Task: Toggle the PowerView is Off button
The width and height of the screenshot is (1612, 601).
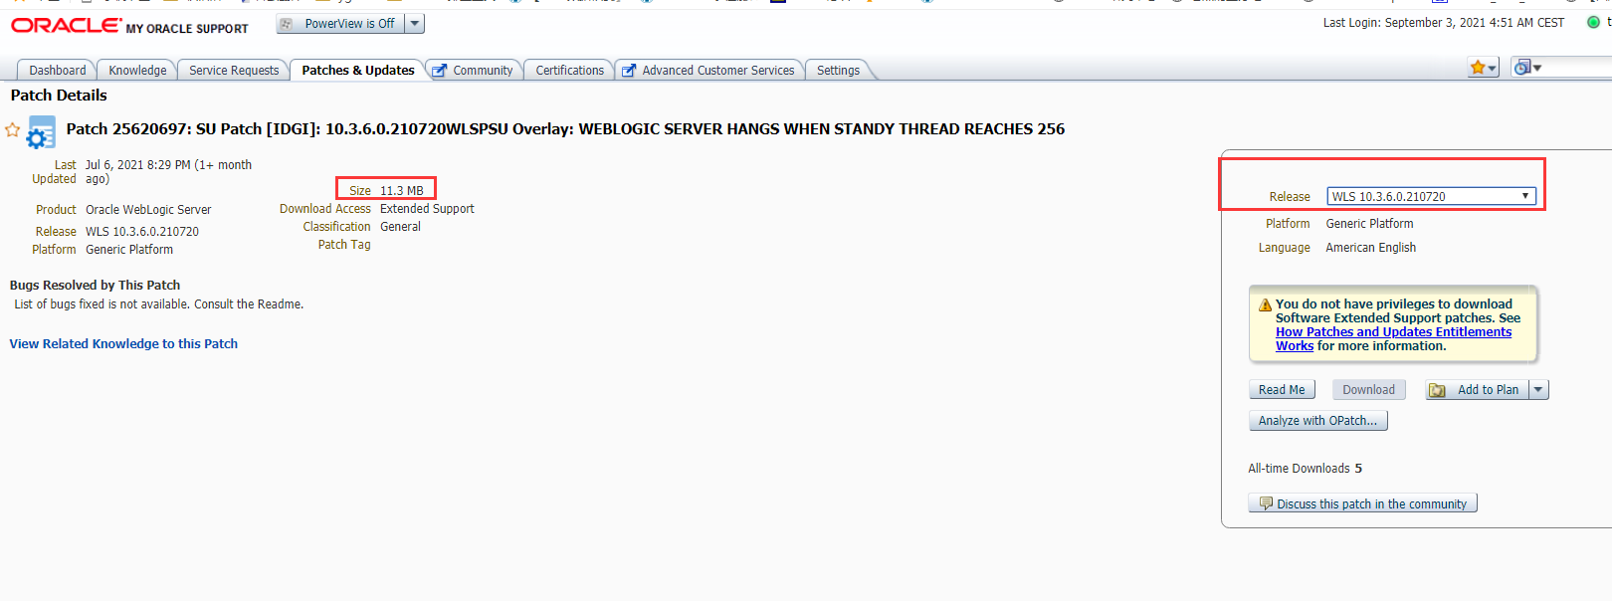Action: 340,24
